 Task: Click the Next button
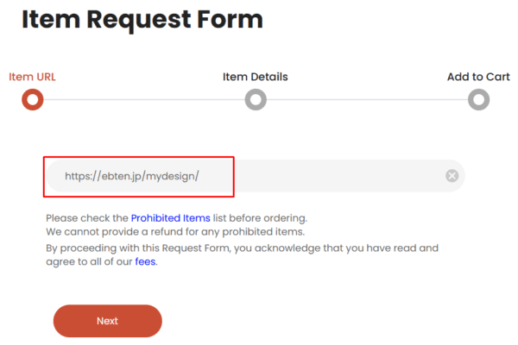[107, 321]
